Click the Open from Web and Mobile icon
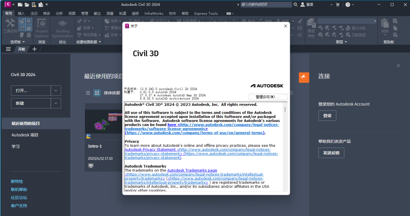The width and height of the screenshot is (410, 216). point(34,5)
